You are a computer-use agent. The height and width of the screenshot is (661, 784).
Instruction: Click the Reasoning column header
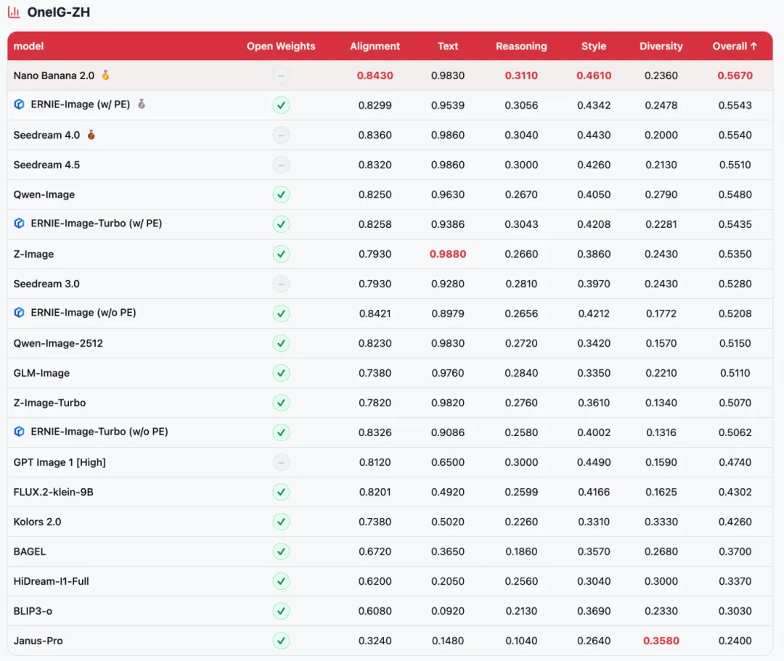pyautogui.click(x=521, y=46)
